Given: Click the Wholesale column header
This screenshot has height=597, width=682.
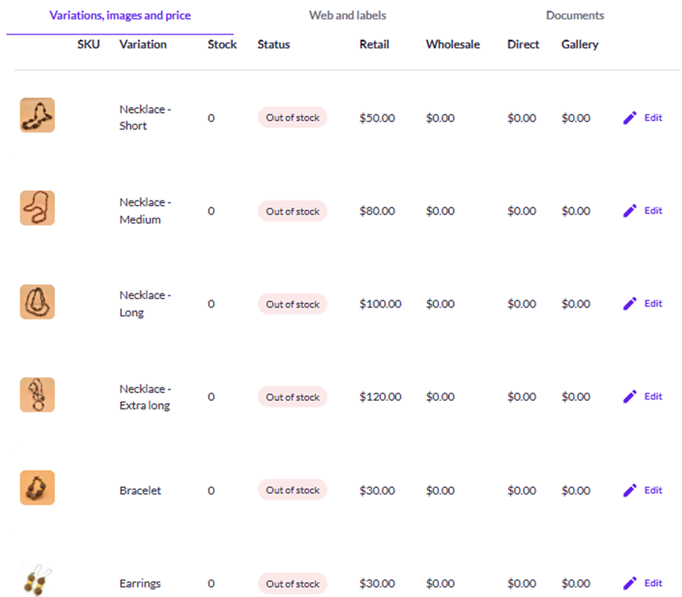Looking at the screenshot, I should point(452,44).
